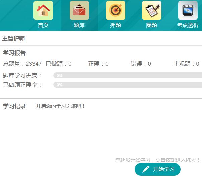Switch to the 首页 tab label
This screenshot has width=202, height=178.
point(43,25)
